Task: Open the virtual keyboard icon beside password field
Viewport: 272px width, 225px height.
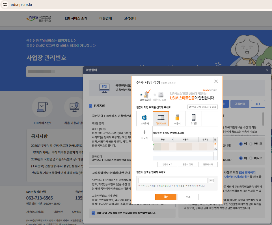Action: click(x=211, y=181)
